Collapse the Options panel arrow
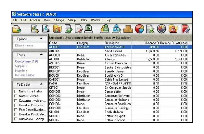Viewport: 204px width, 134px height. click(x=41, y=38)
